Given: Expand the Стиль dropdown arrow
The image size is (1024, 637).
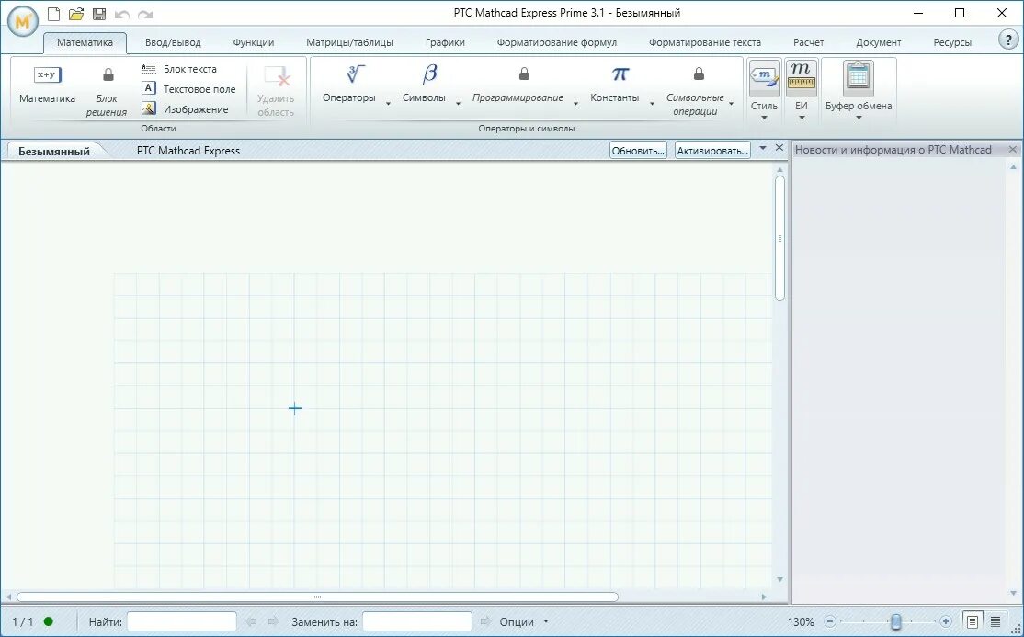Looking at the screenshot, I should tap(764, 119).
